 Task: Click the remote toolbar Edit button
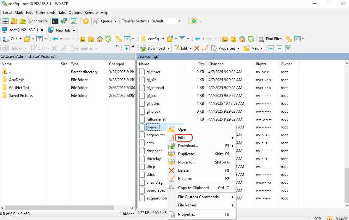tap(181, 48)
